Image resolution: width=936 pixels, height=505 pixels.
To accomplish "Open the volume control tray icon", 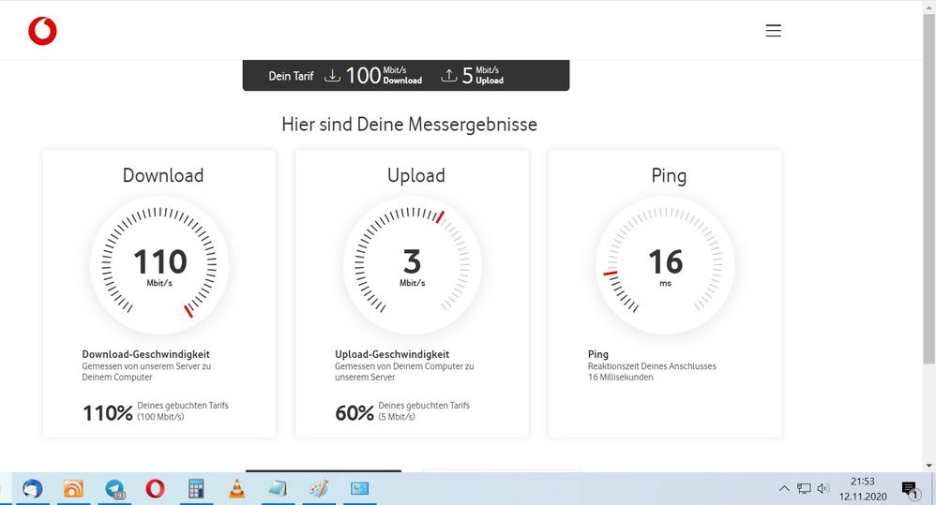I will tap(823, 489).
